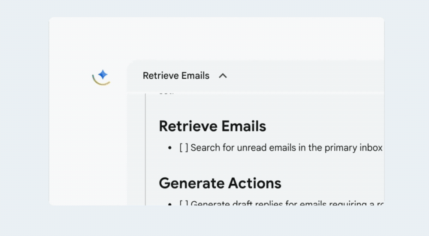Viewport: 429px width, 236px height.
Task: Click blank space between the two sections
Action: [x=257, y=165]
